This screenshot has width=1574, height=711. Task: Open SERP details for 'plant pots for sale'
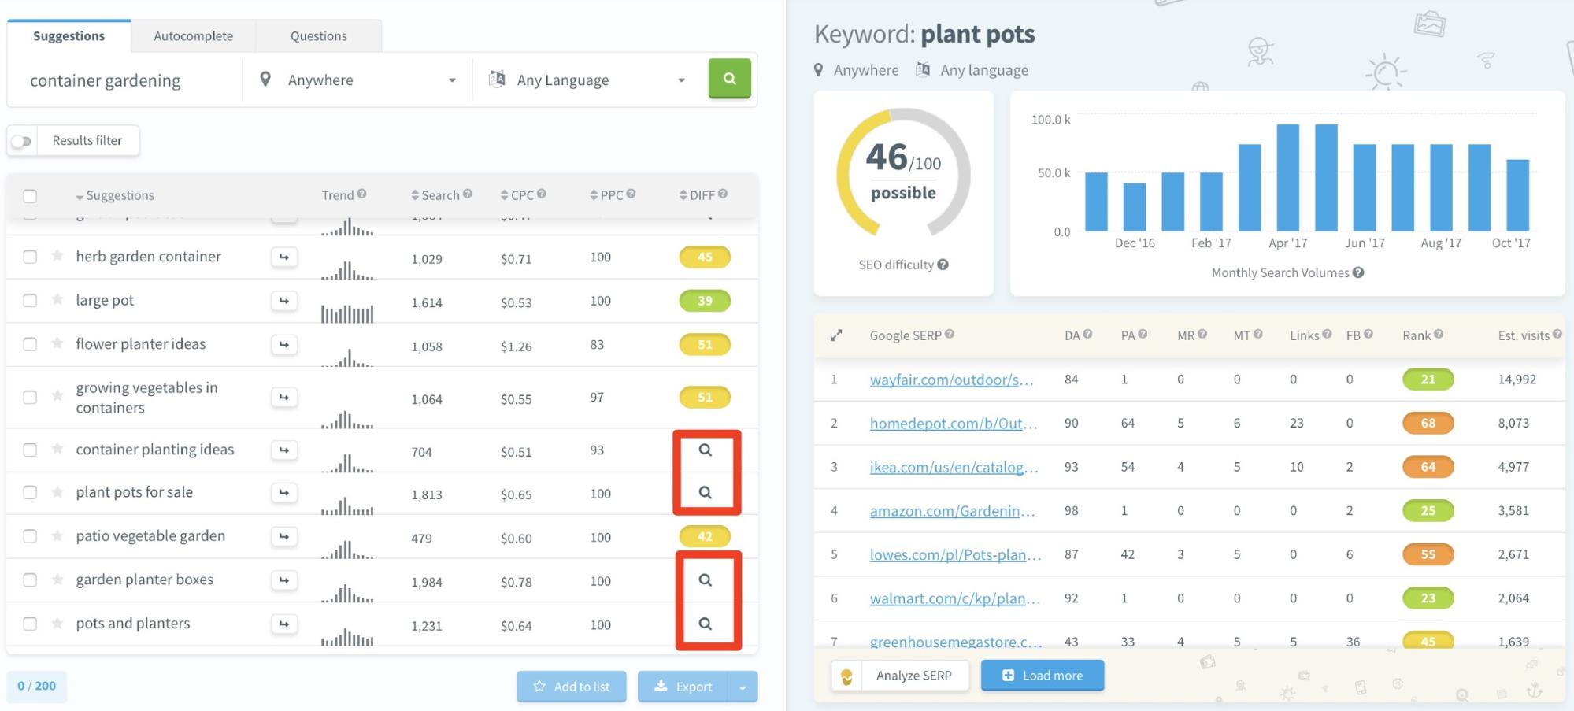pyautogui.click(x=706, y=491)
